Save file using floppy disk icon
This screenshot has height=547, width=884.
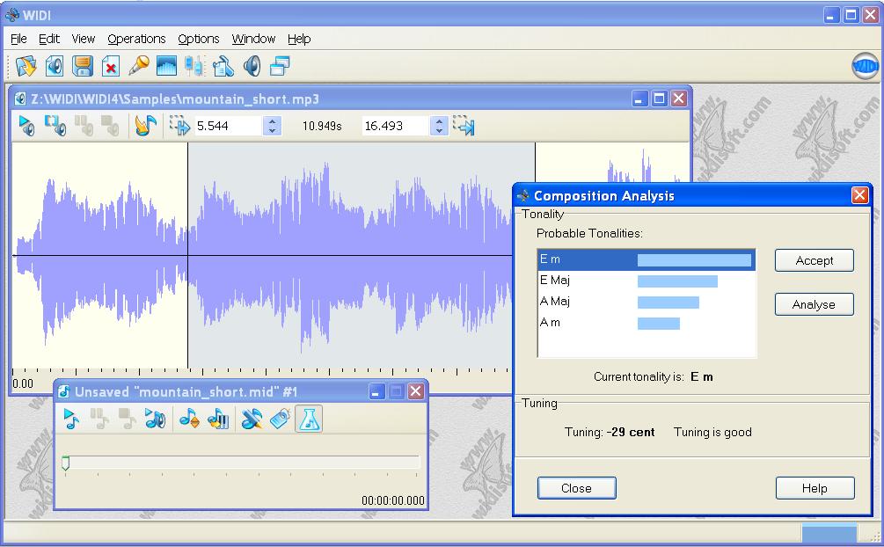click(83, 66)
